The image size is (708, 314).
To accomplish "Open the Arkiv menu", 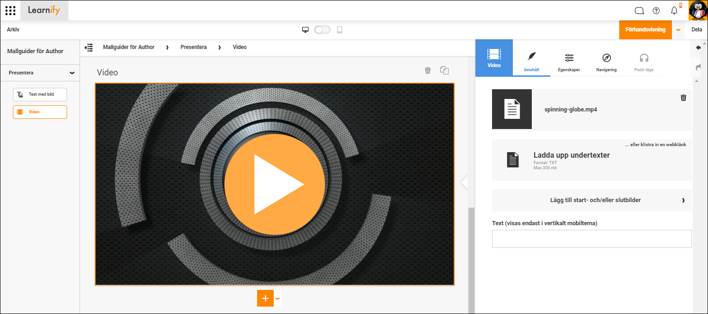I will point(13,30).
